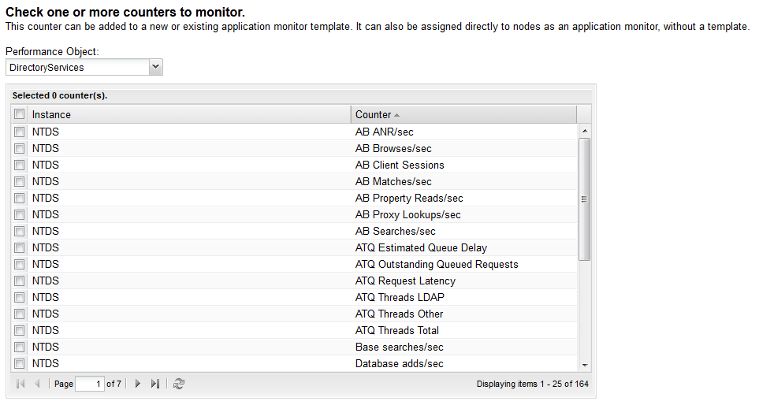Viewport: 759px width, 405px height.
Task: Tick the Database adds/sec checkbox
Action: [20, 363]
